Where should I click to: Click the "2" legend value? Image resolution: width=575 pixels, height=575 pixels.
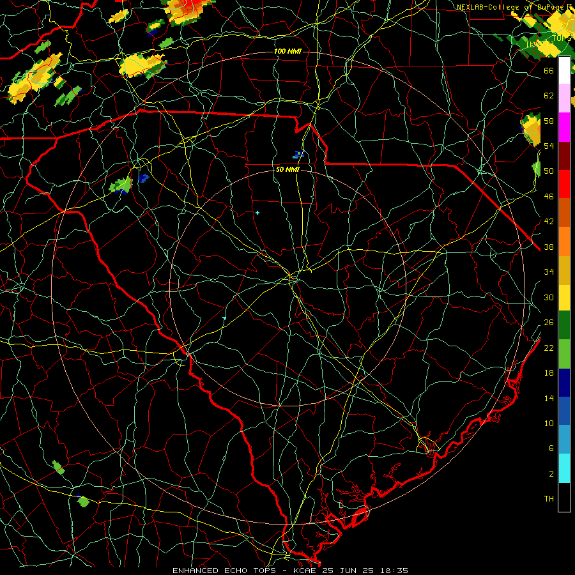pos(551,474)
